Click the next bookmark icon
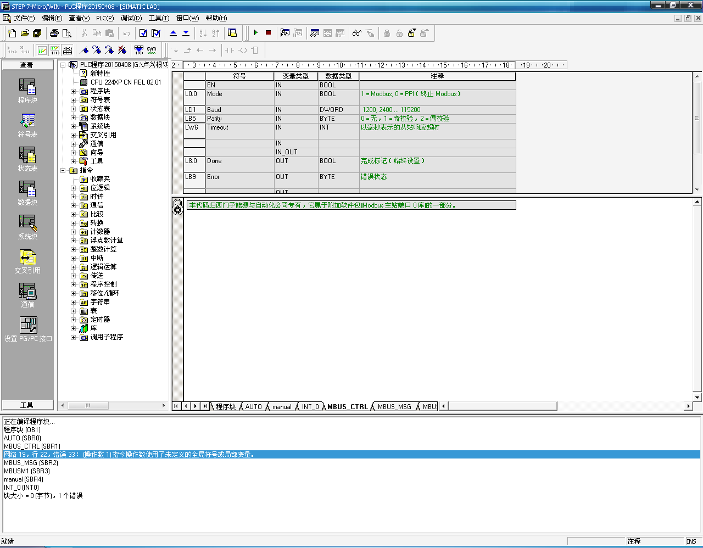Viewport: 703px width, 548px height. click(x=97, y=50)
